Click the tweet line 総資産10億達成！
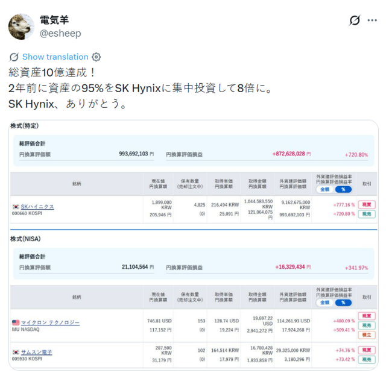Viewport: 386px width, 379px height. tap(52, 72)
